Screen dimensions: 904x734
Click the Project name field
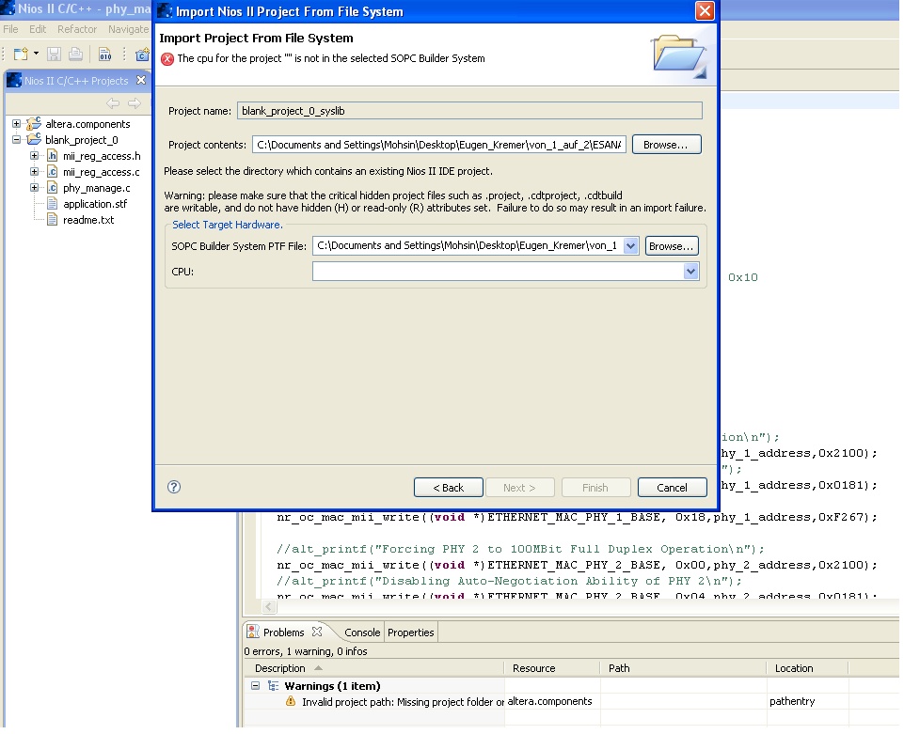pyautogui.click(x=469, y=111)
